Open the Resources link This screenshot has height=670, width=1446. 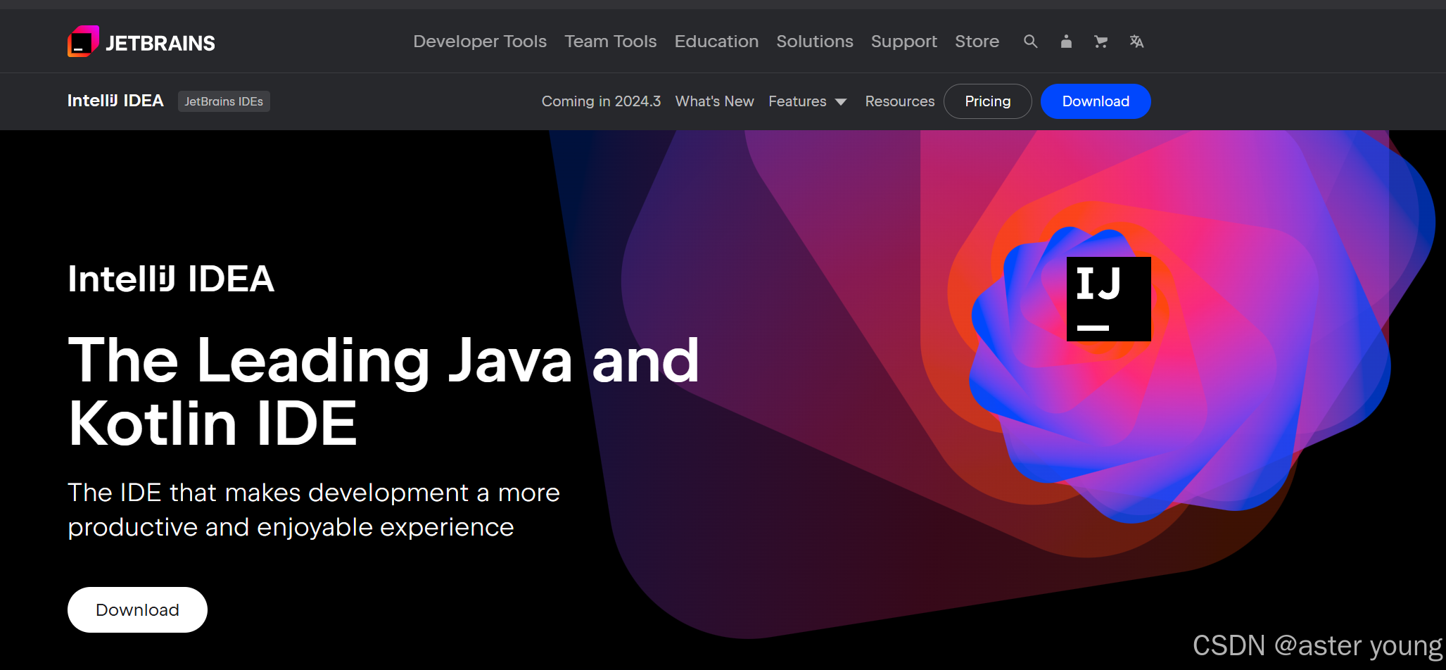[900, 101]
